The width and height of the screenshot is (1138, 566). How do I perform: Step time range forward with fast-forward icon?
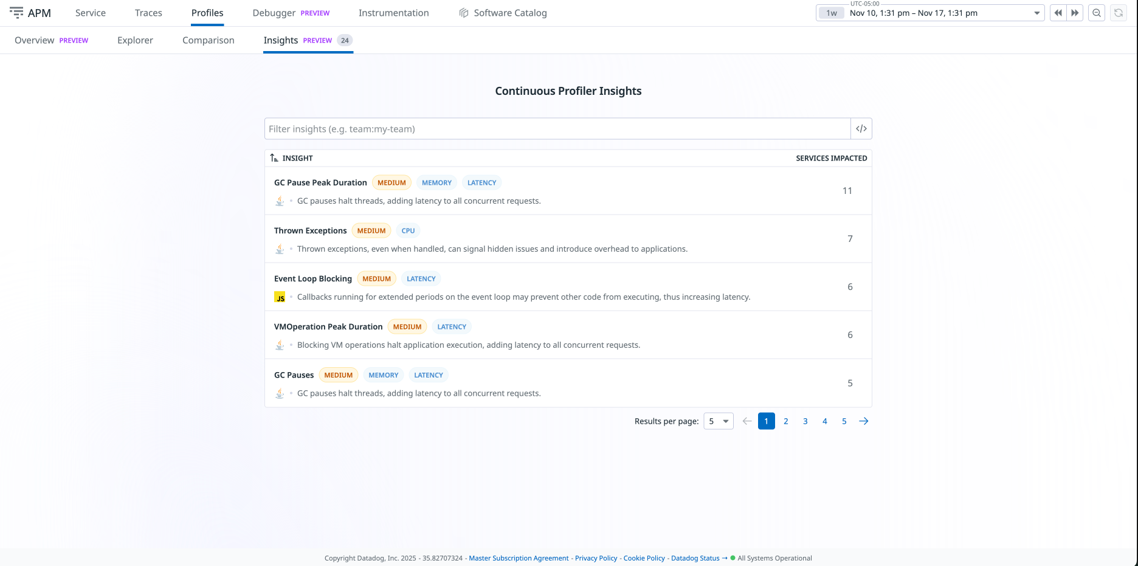point(1075,13)
